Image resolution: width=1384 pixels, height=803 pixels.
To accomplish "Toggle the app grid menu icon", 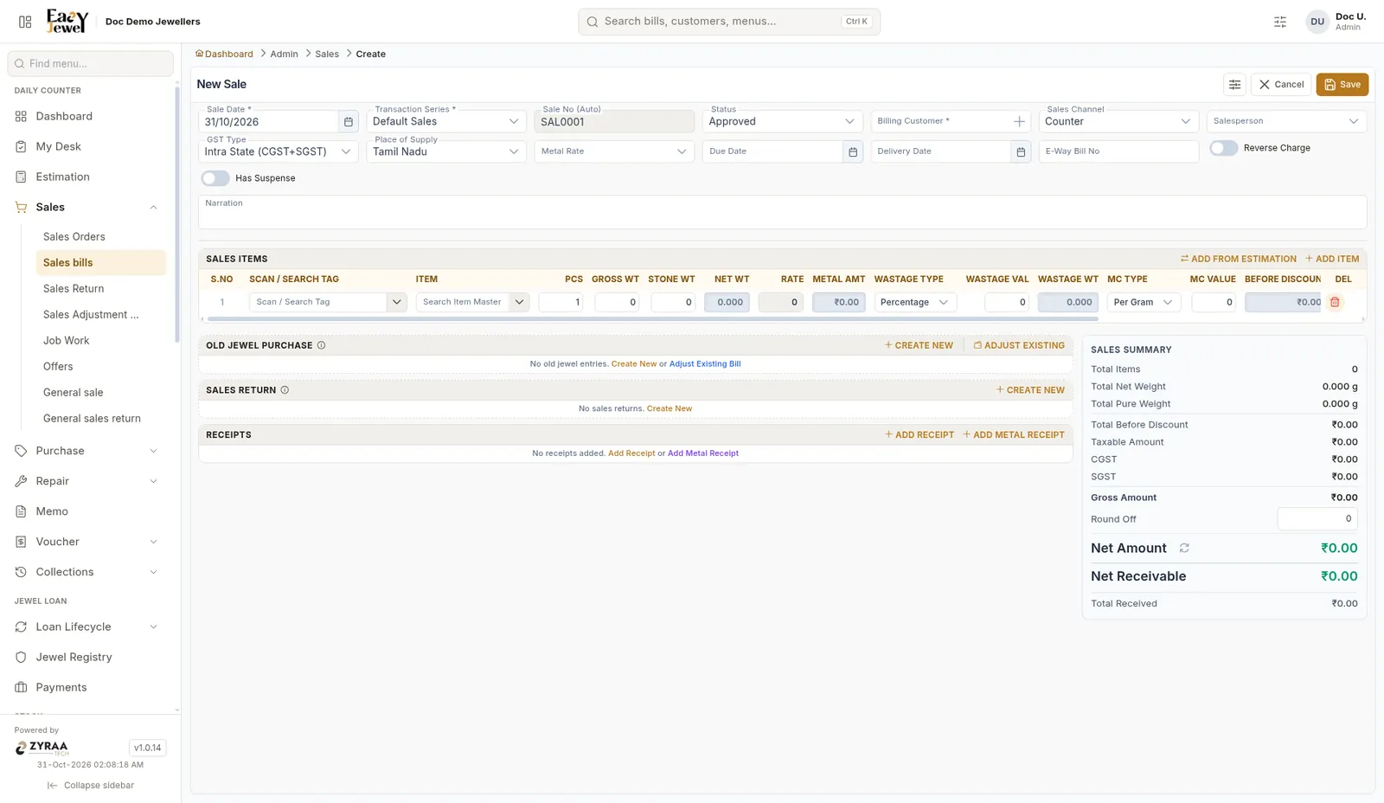I will (25, 22).
